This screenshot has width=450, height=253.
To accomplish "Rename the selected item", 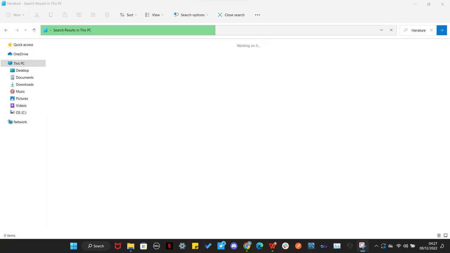I will 79,15.
